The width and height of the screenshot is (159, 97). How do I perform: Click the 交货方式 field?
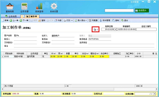click(x=114, y=94)
